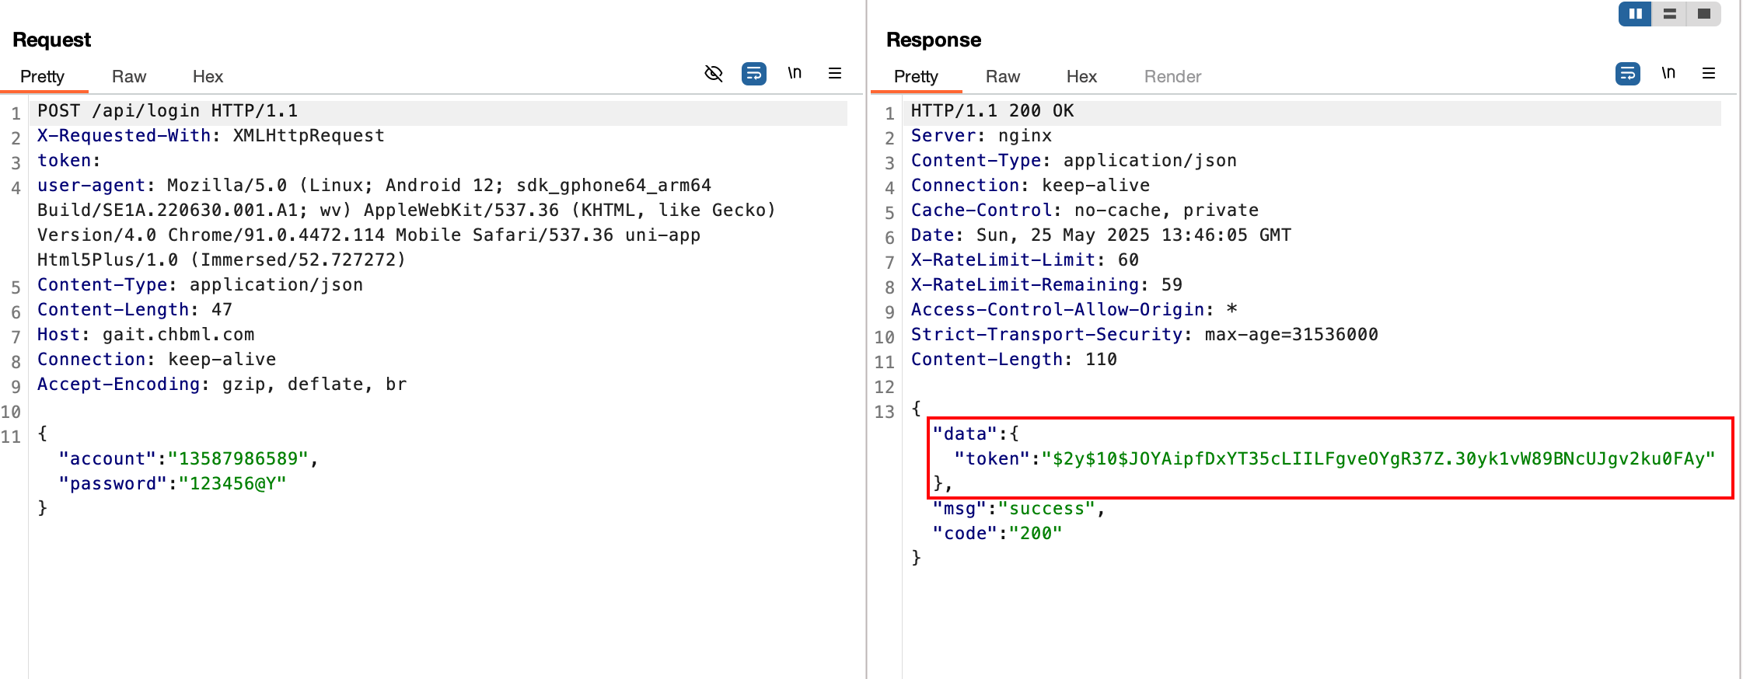The width and height of the screenshot is (1743, 679).
Task: Toggle word wrap icon in Request panel
Action: [x=754, y=74]
